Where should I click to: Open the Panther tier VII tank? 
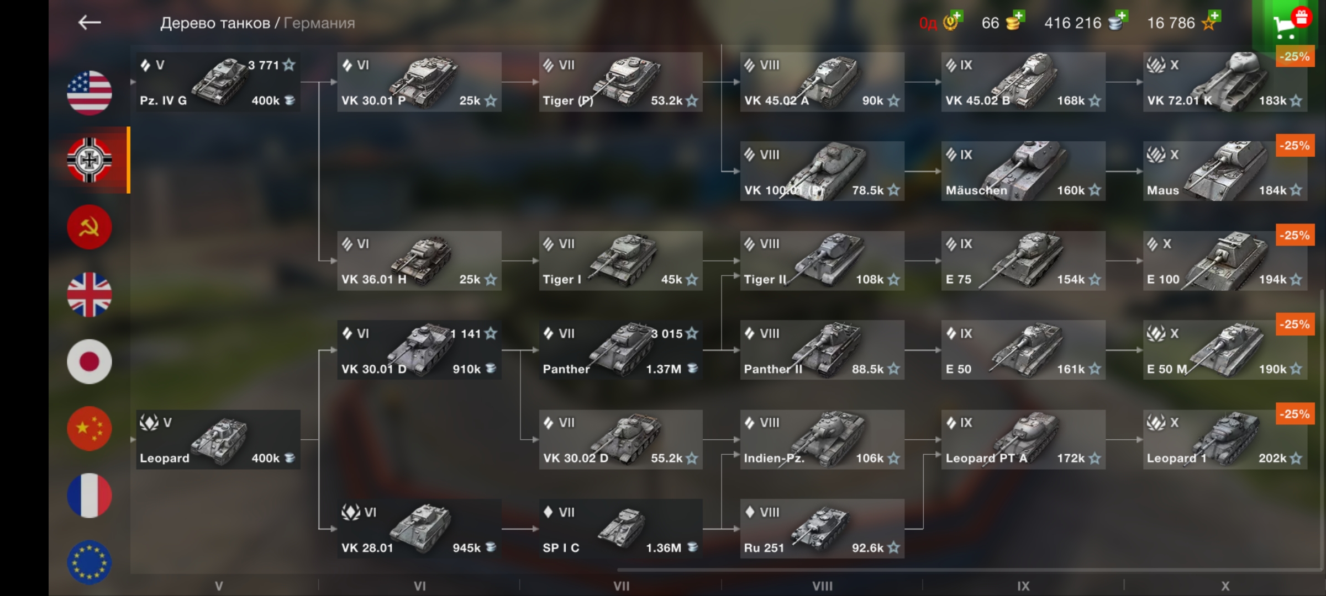[x=621, y=350]
